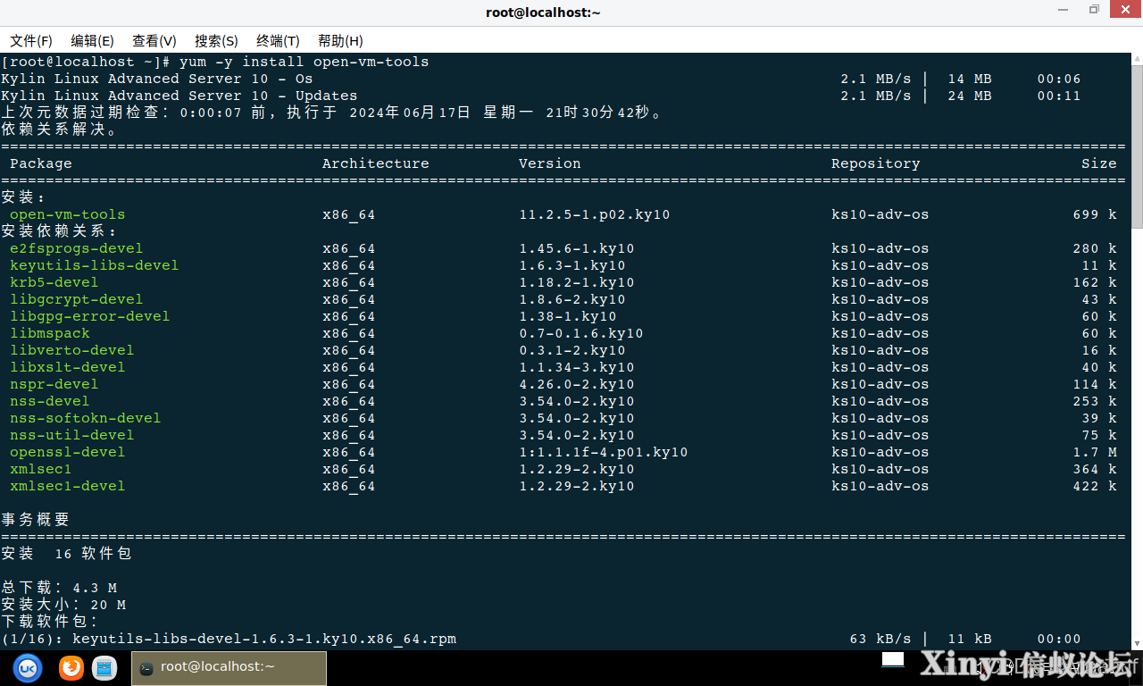Click the nss-util-devel package name
Viewport: 1143px width, 686px height.
71,435
